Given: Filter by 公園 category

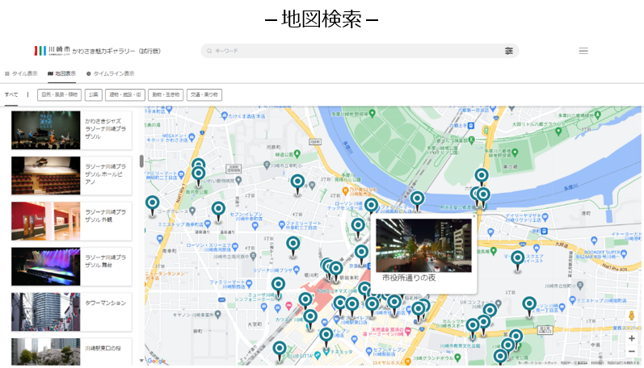Looking at the screenshot, I should pos(93,94).
